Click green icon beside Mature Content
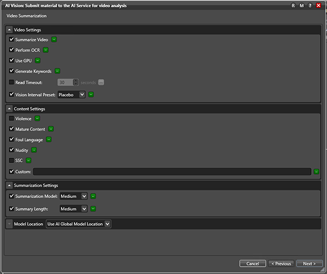This screenshot has width=327, height=274. pyautogui.click(x=51, y=129)
